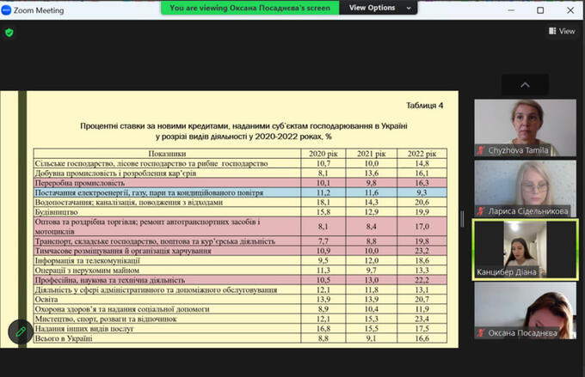Click the screen sharing notification banner
585x377 pixels.
pyautogui.click(x=253, y=8)
